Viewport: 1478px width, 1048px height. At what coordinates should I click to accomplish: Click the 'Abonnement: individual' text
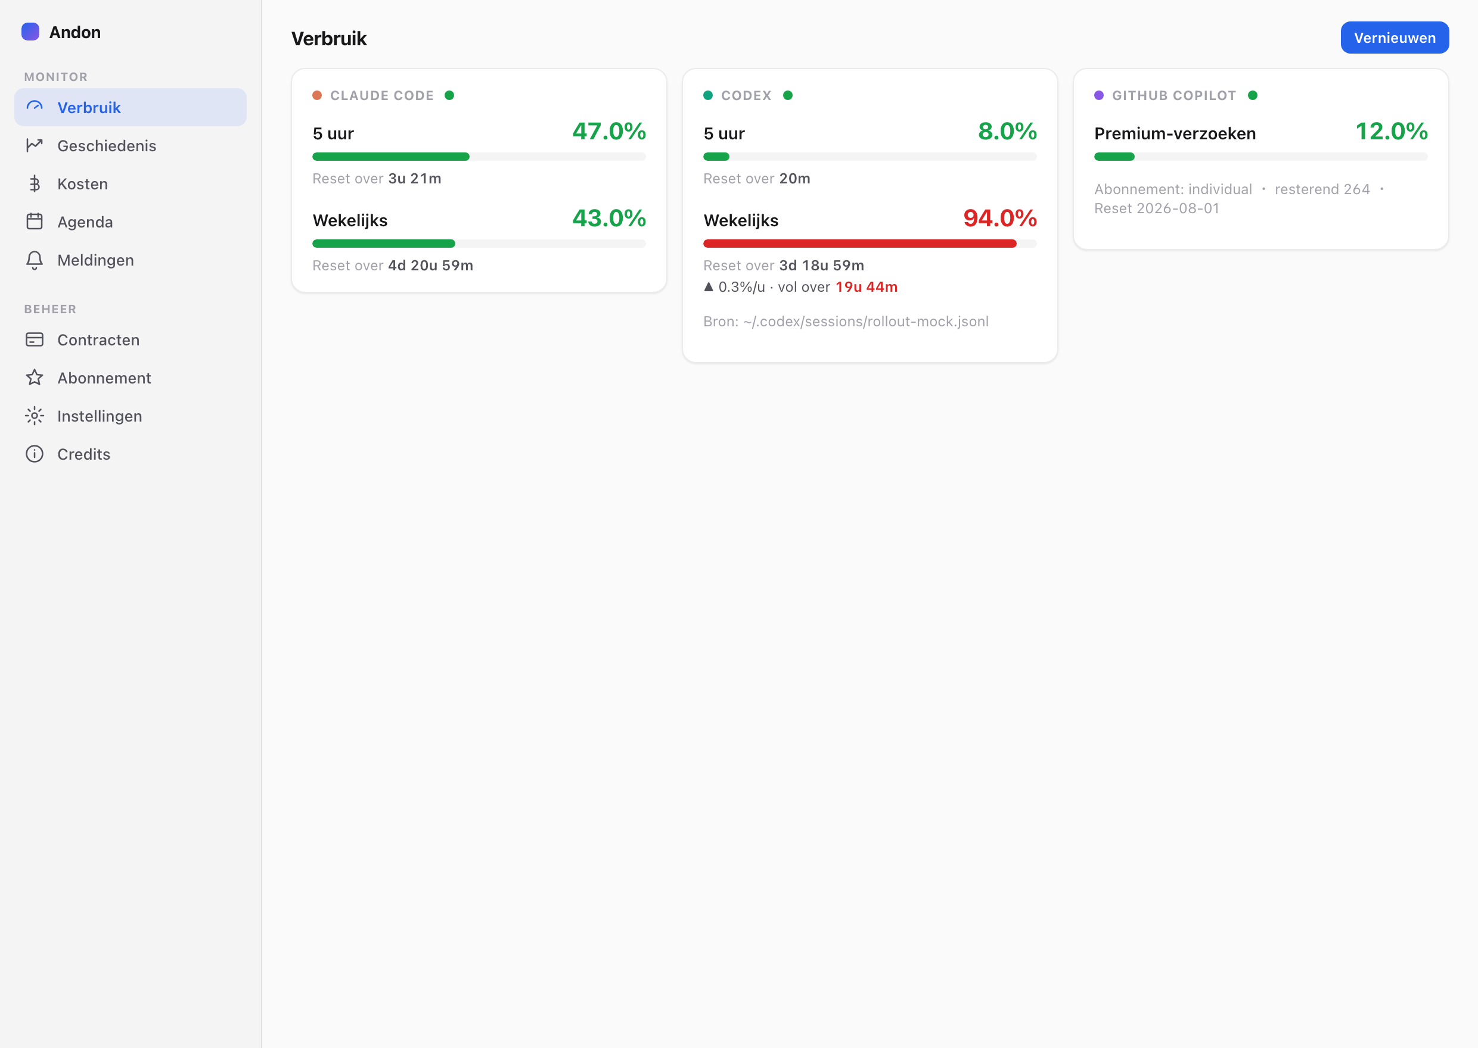coord(1173,189)
